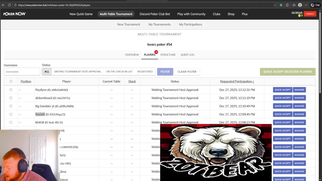Viewport: 322px width, 181px height.
Task: Click the browser address bar URL
Action: pyautogui.click(x=54, y=5)
